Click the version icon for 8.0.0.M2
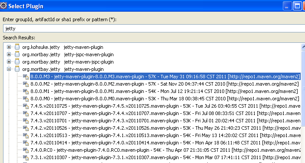The height and width of the screenshot is (163, 305). (26, 84)
